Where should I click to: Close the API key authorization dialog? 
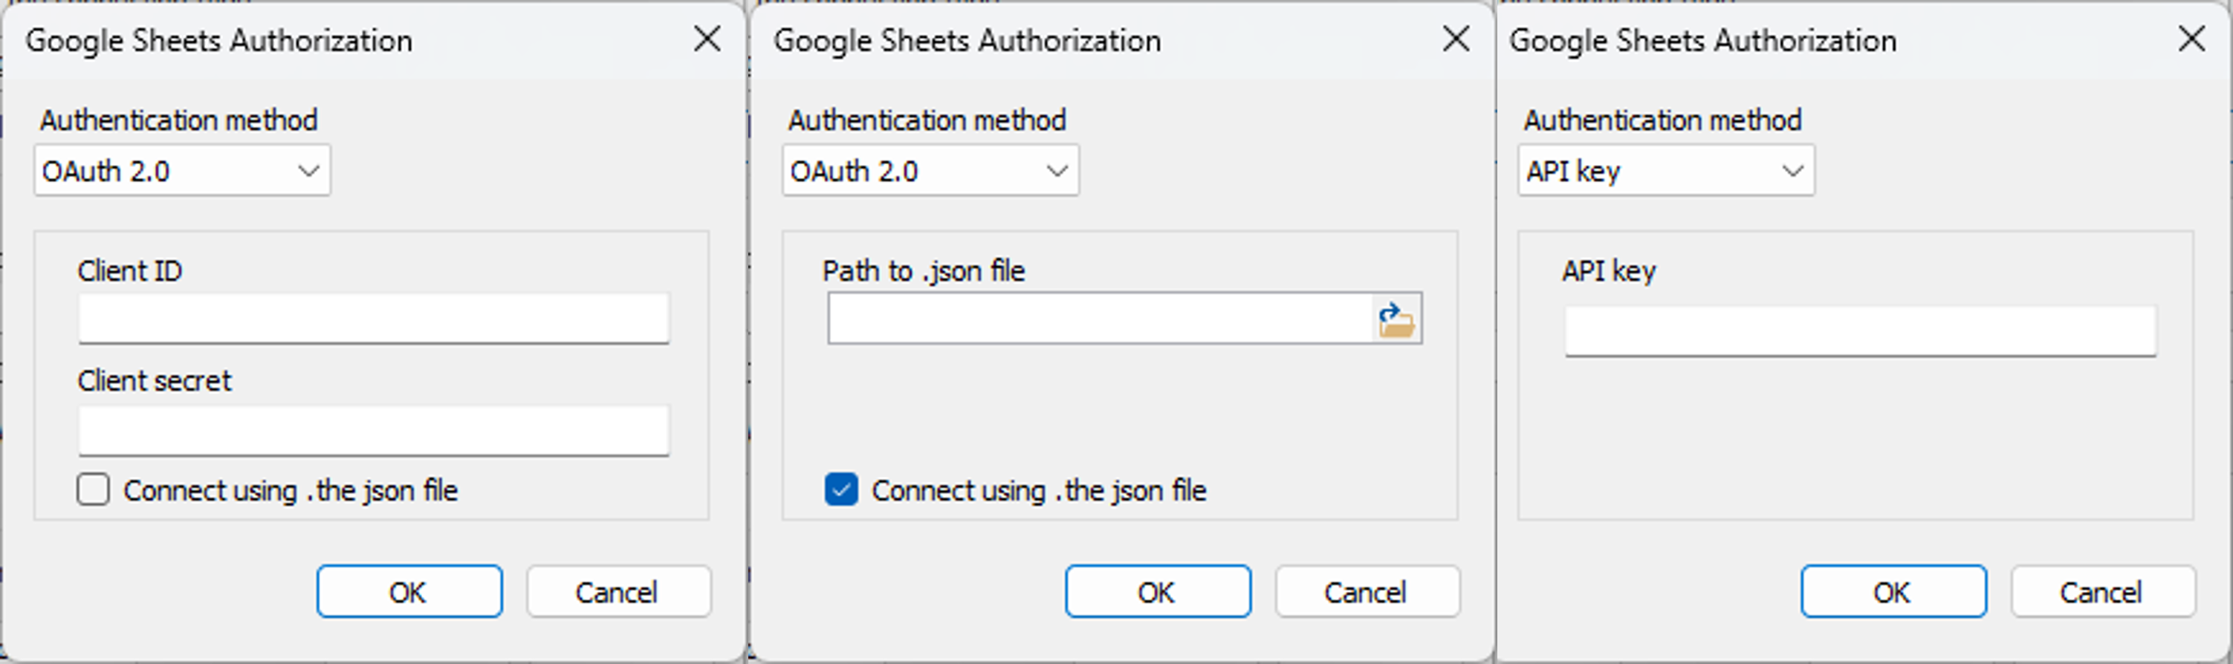click(2191, 39)
